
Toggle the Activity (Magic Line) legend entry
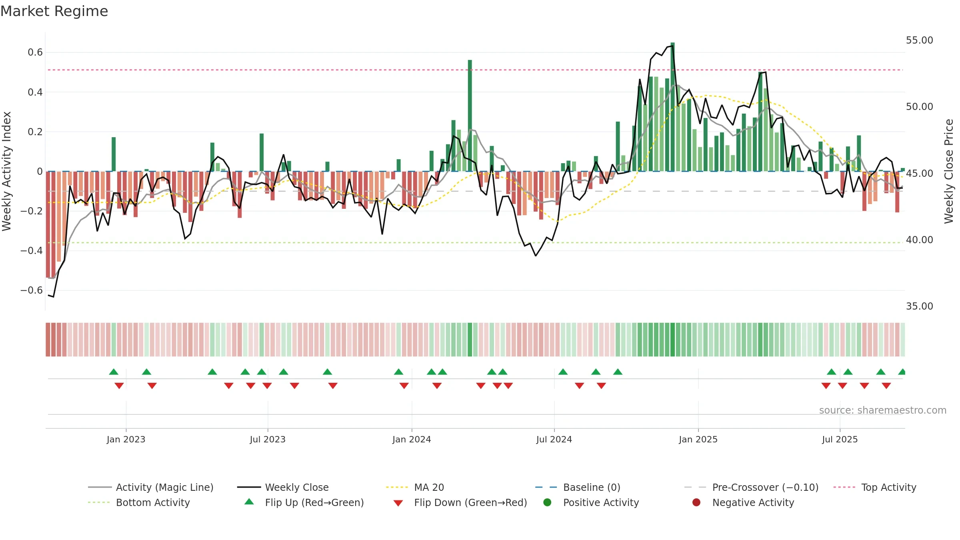pos(151,487)
